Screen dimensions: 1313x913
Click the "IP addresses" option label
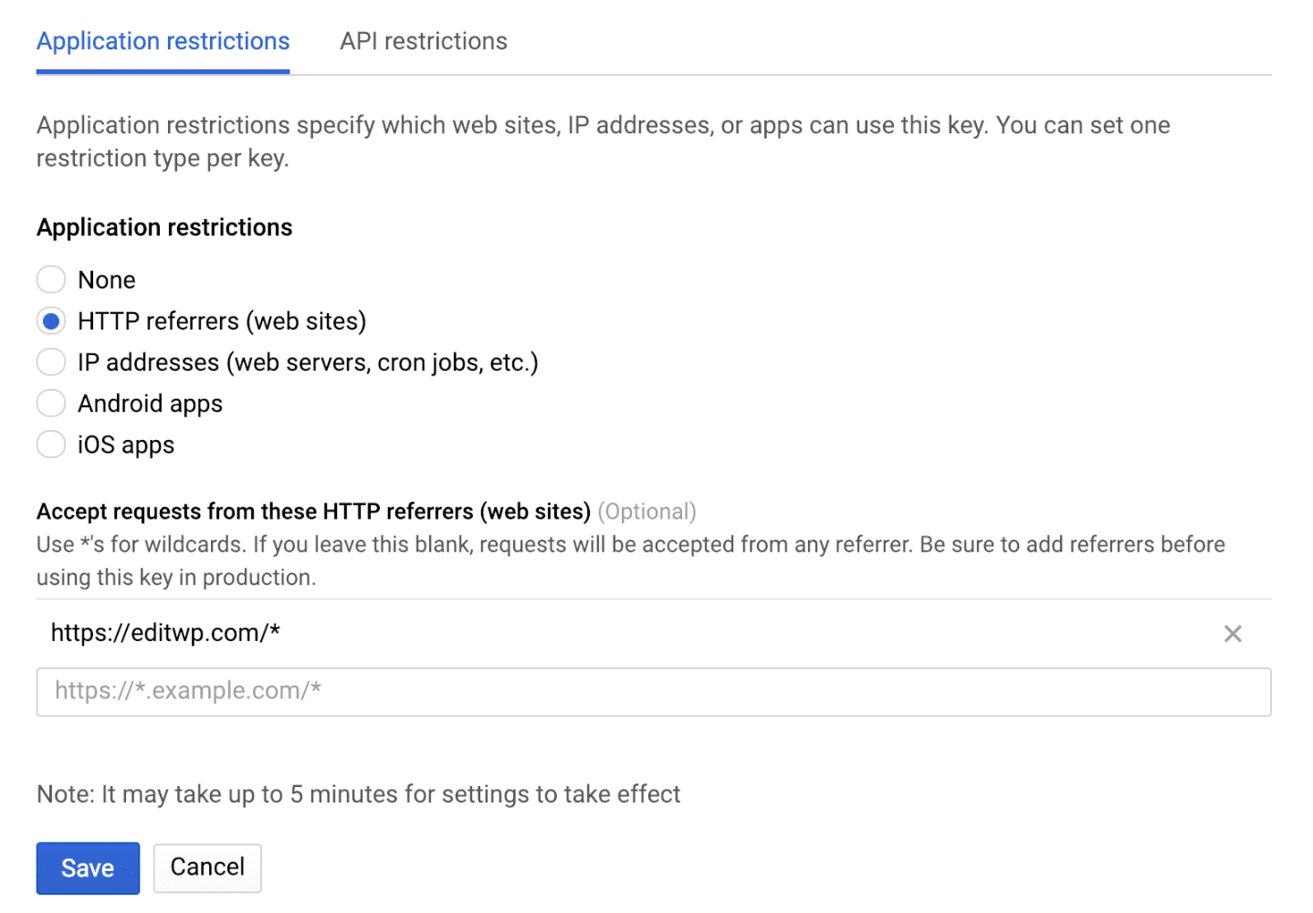point(308,362)
